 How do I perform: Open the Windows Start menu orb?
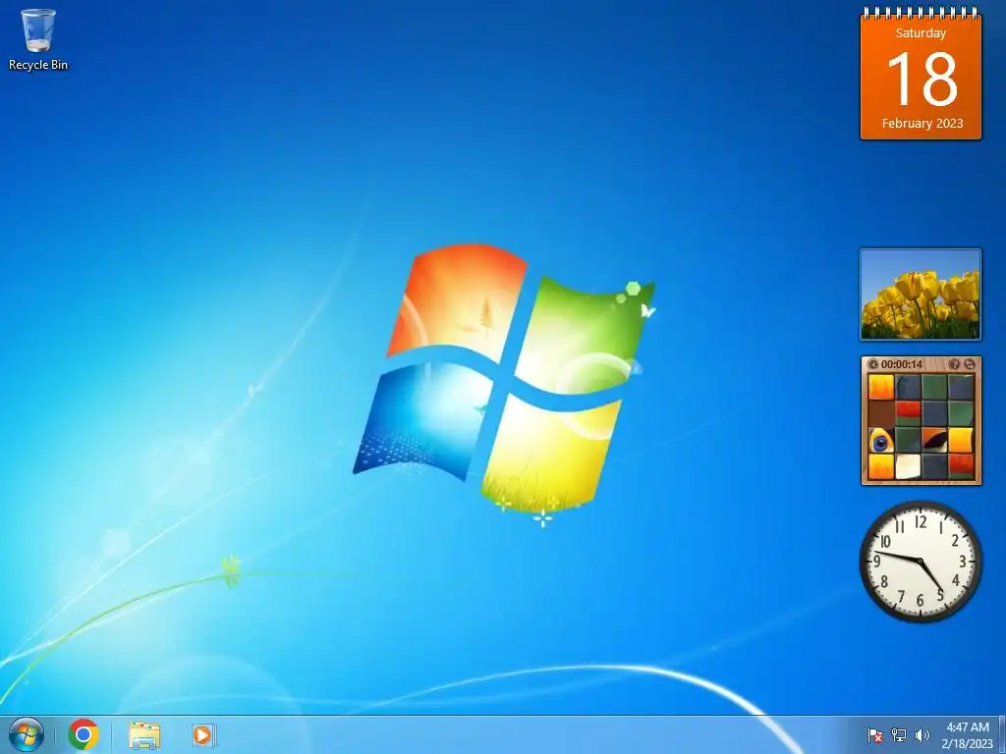tap(27, 734)
